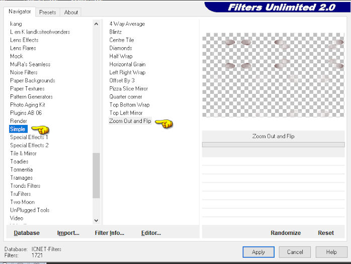Click the filter preview image
Screen dimensions: 351x264
tap(273, 75)
